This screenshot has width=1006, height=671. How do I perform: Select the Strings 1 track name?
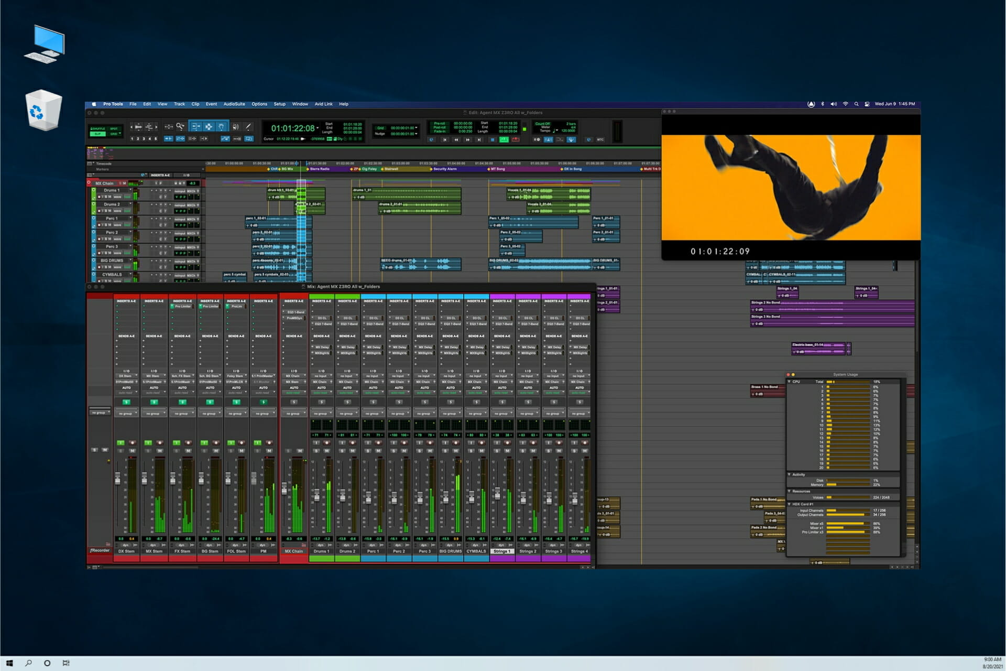tap(502, 551)
